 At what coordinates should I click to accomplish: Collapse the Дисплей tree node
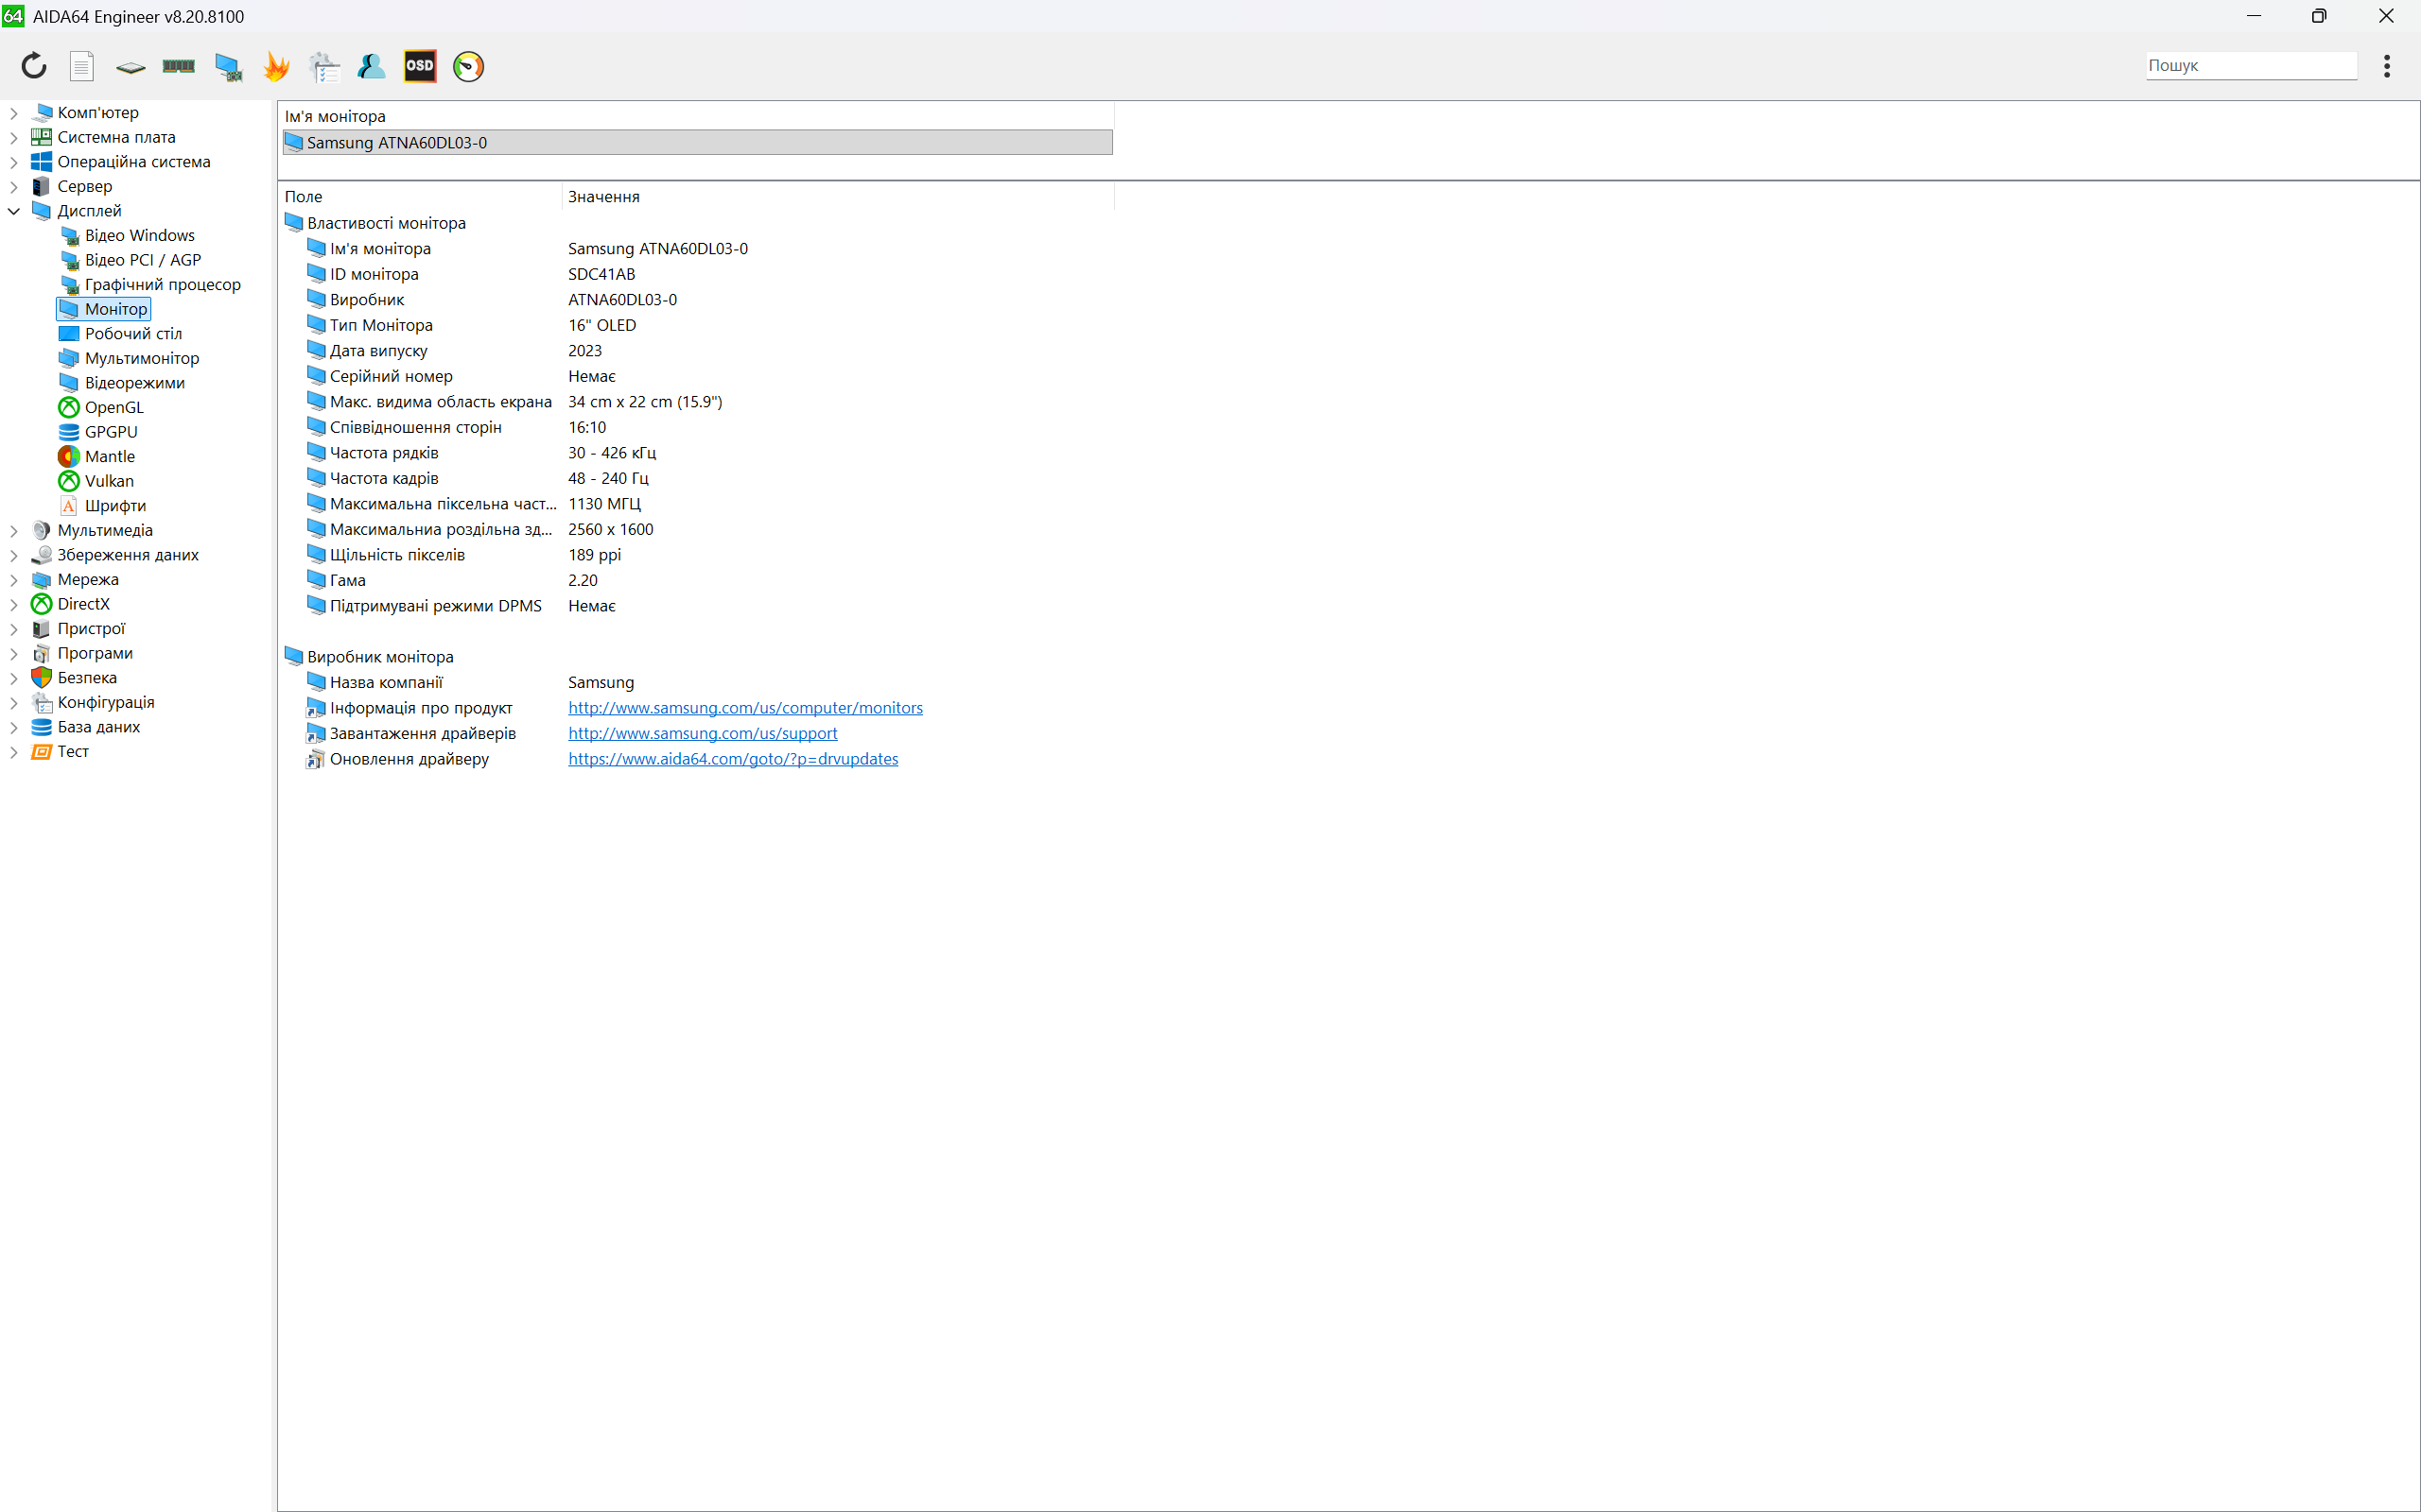(x=14, y=211)
